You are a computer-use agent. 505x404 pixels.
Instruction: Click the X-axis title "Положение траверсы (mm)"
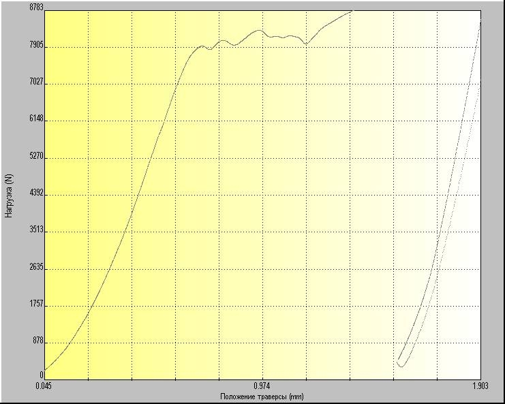pyautogui.click(x=262, y=397)
